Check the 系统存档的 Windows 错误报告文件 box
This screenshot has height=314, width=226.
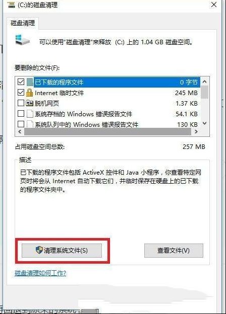coord(21,114)
